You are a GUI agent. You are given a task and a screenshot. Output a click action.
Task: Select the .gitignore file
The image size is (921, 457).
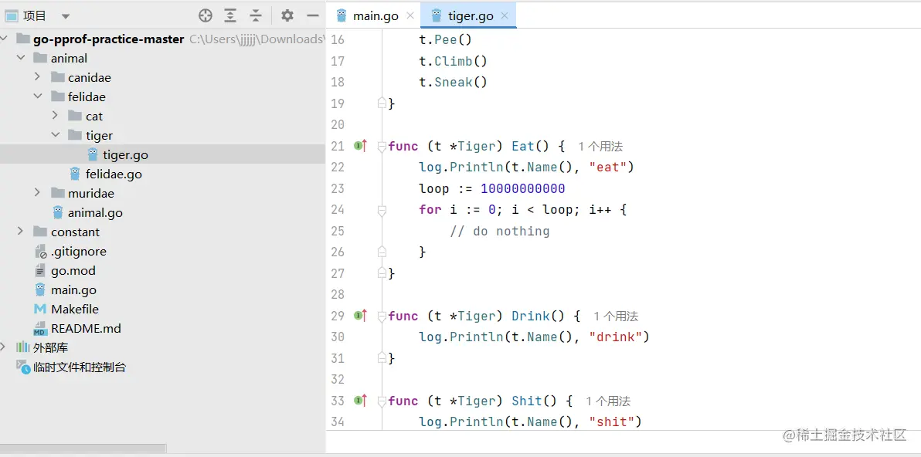(x=79, y=251)
